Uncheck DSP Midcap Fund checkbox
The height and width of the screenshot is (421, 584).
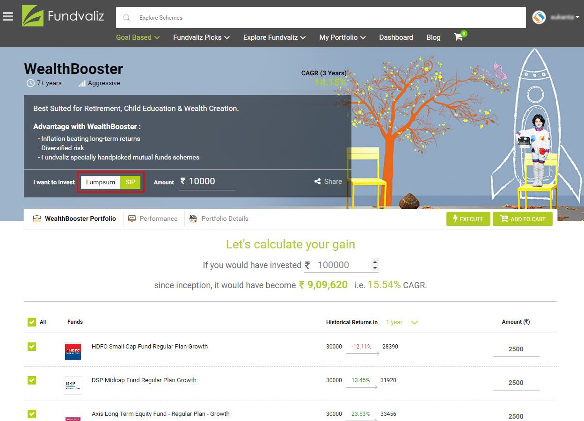(32, 380)
